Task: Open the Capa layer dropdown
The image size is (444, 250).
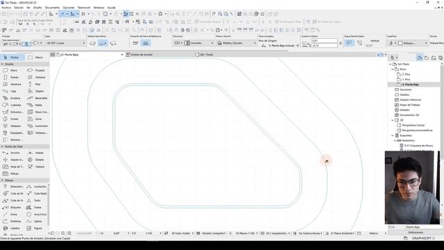Action: tap(65, 43)
